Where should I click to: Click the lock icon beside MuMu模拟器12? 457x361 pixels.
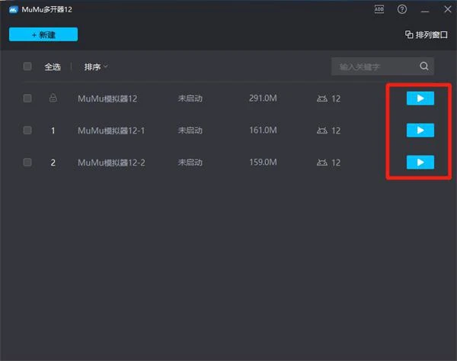click(53, 98)
